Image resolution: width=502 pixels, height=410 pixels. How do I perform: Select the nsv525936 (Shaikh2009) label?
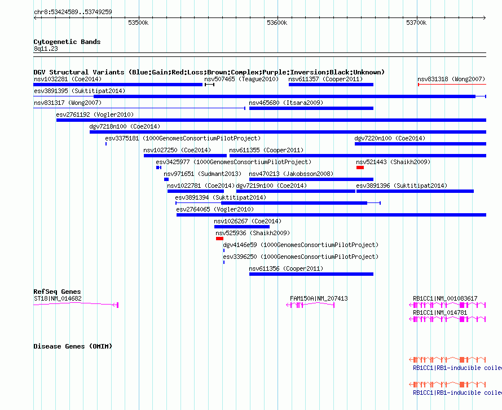click(253, 233)
